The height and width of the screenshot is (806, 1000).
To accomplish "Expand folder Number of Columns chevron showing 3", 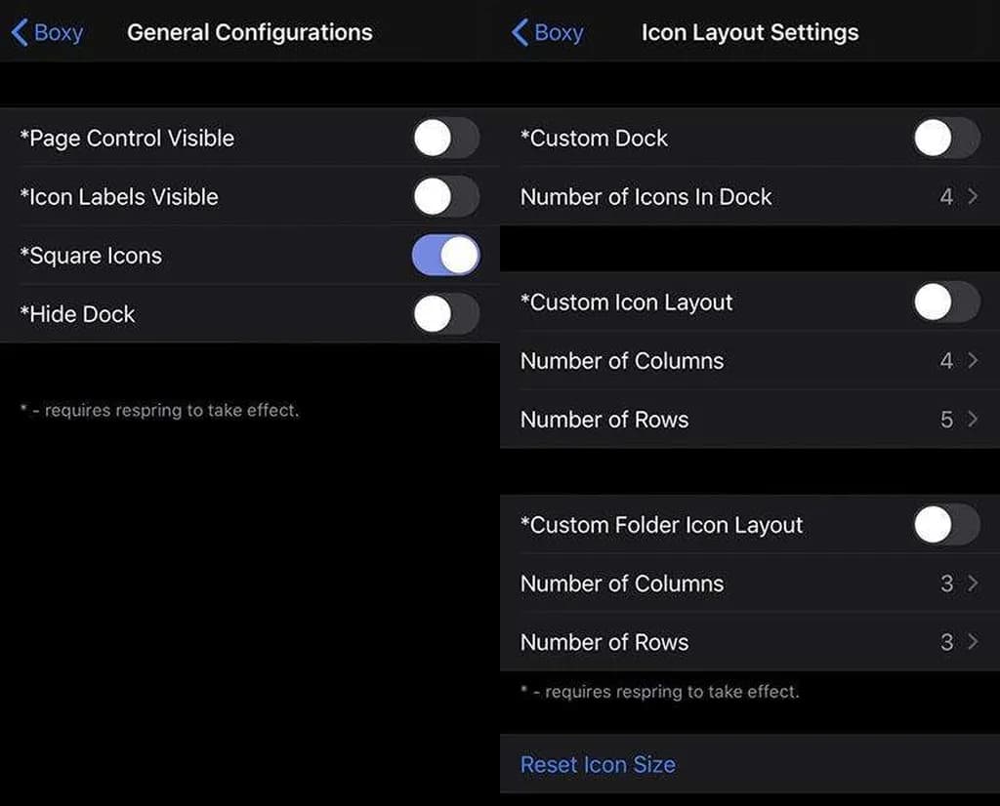I will (972, 584).
